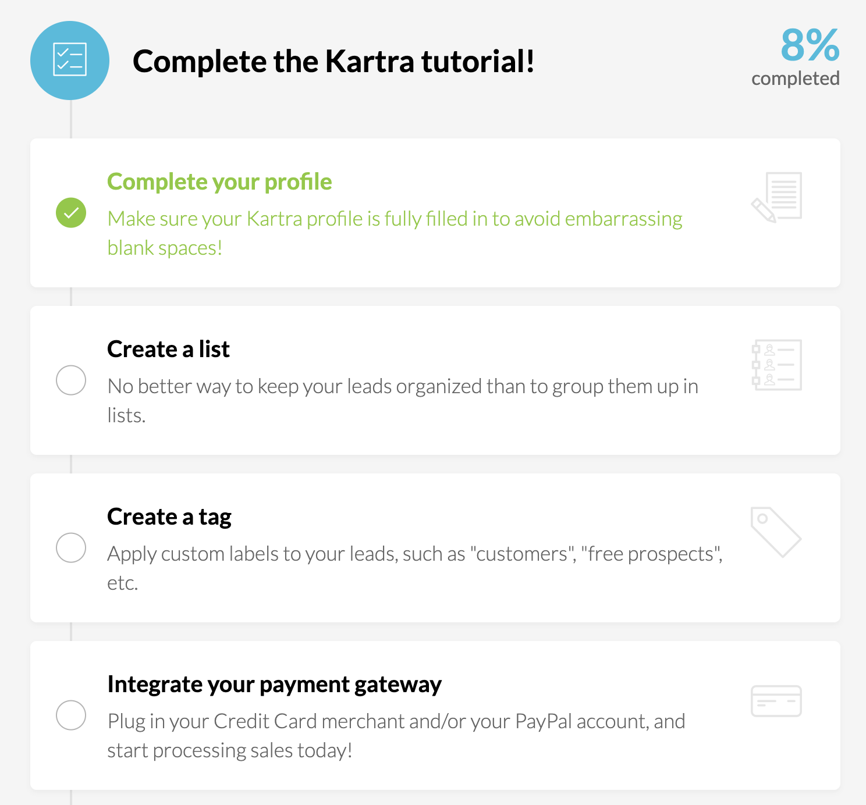Image resolution: width=866 pixels, height=805 pixels.
Task: Open the Create a list step
Action: (x=168, y=350)
